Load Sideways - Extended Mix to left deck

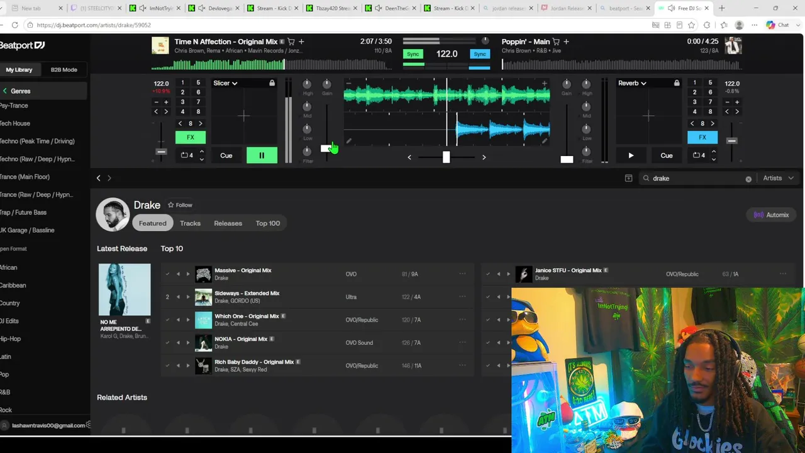coord(178,297)
